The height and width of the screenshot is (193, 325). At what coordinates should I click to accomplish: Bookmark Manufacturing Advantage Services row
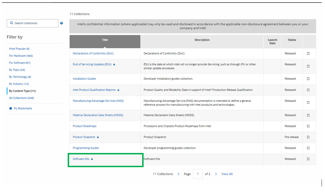pos(308,103)
